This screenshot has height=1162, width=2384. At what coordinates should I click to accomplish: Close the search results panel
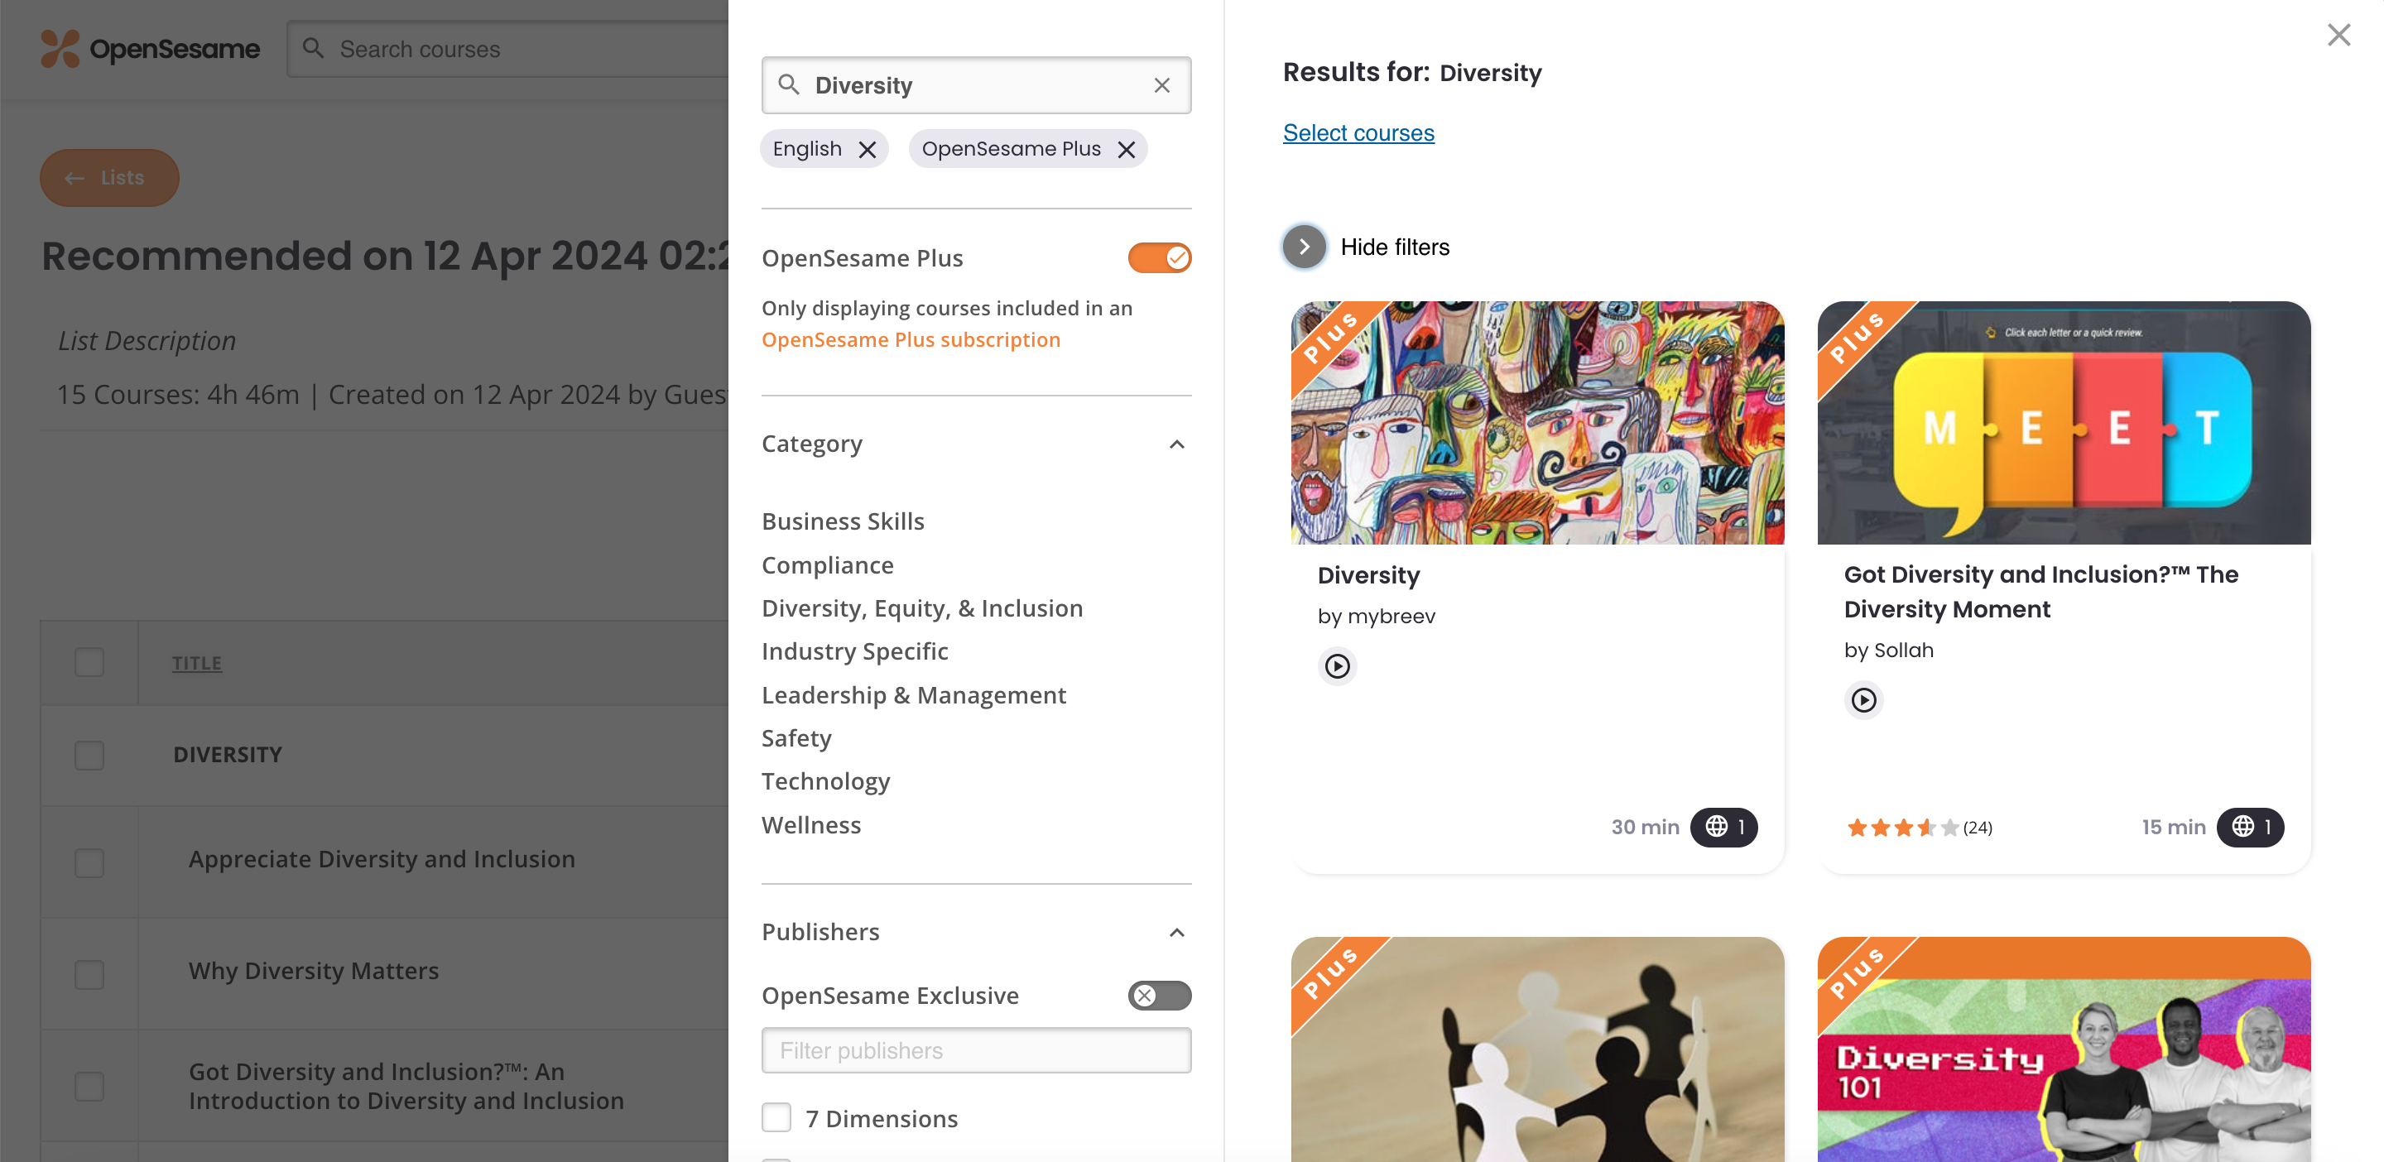[2338, 35]
